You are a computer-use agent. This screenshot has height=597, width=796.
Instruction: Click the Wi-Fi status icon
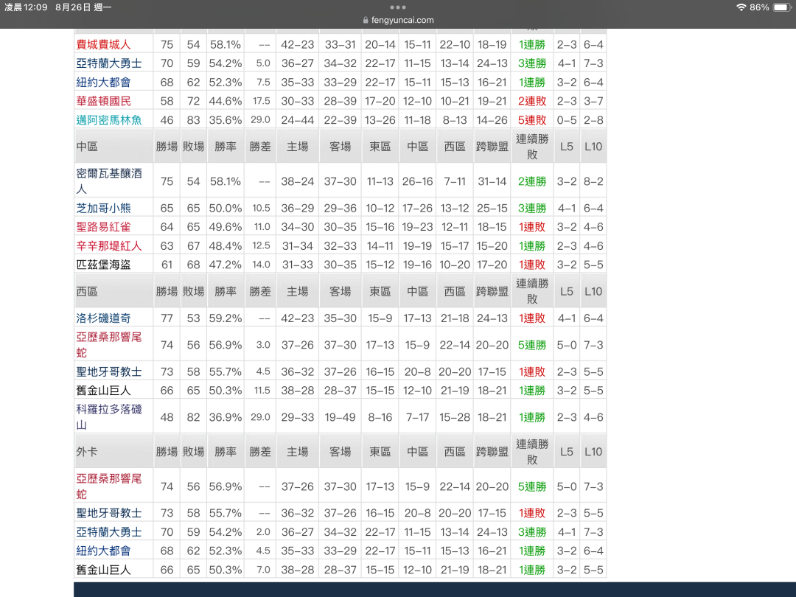(741, 7)
